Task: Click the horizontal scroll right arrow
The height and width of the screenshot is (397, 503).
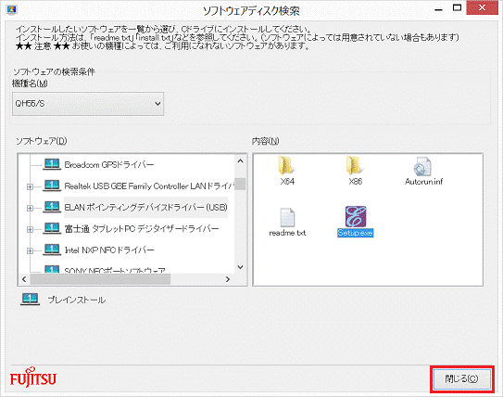Action: click(x=228, y=279)
